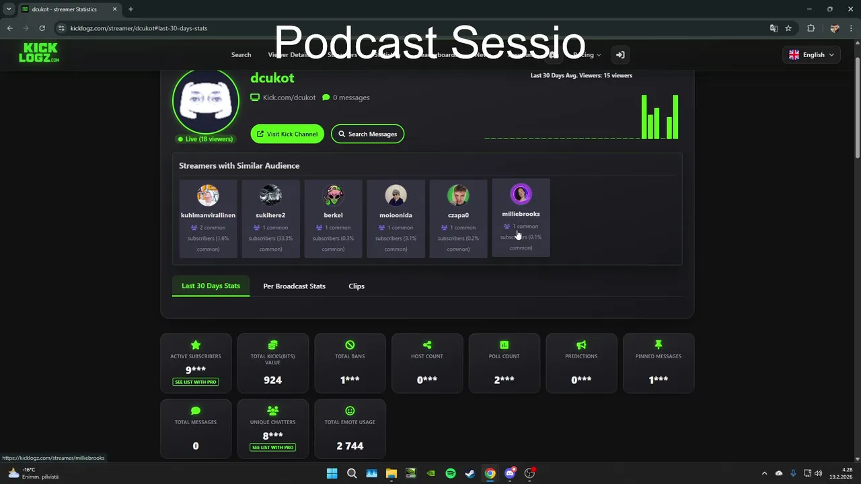Click the chat bubble icon on Total Messages card
The image size is (861, 484).
[x=196, y=411]
